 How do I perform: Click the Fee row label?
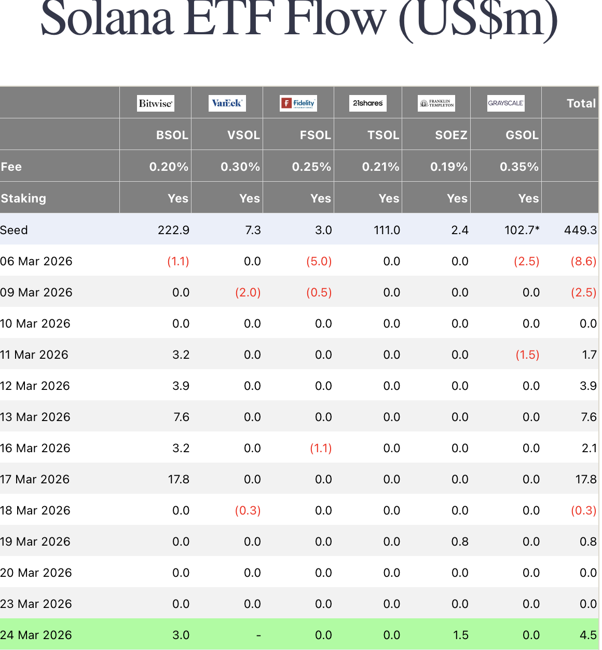[x=11, y=167]
